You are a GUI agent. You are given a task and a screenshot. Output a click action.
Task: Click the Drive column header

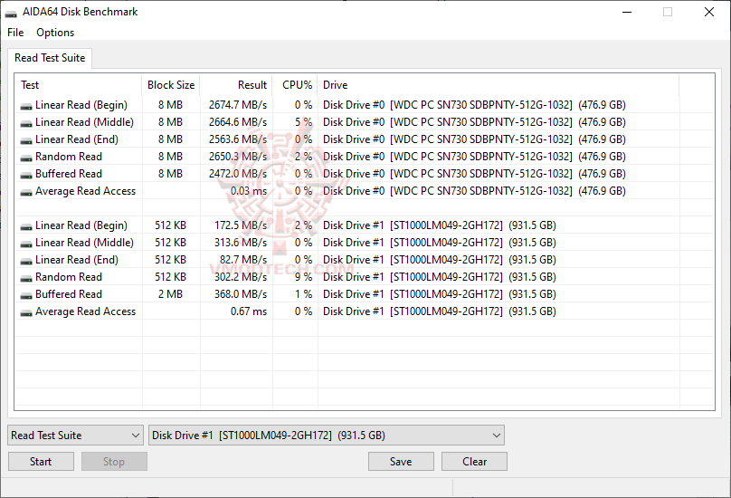click(x=498, y=85)
